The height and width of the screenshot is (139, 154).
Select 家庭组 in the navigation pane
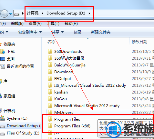click(x=9, y=96)
